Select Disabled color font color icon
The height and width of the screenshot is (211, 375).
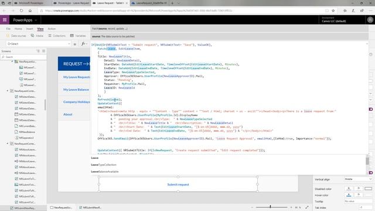349,189
